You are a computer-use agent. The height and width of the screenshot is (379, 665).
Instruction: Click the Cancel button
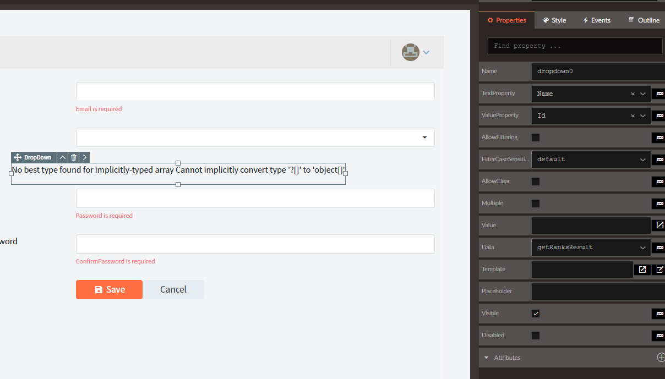coord(173,289)
